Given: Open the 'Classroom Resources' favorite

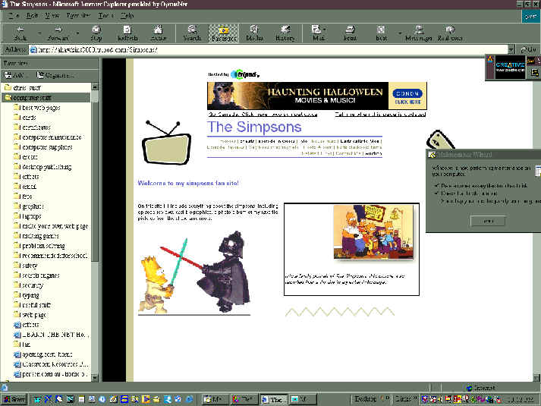Looking at the screenshot, I should click(x=51, y=364).
